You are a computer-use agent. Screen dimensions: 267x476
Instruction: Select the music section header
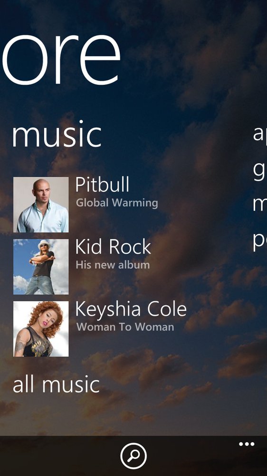click(x=57, y=135)
